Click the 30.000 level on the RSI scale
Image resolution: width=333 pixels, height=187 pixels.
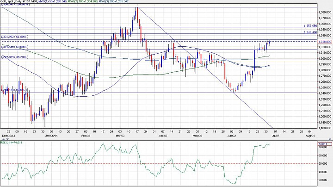click(323, 180)
